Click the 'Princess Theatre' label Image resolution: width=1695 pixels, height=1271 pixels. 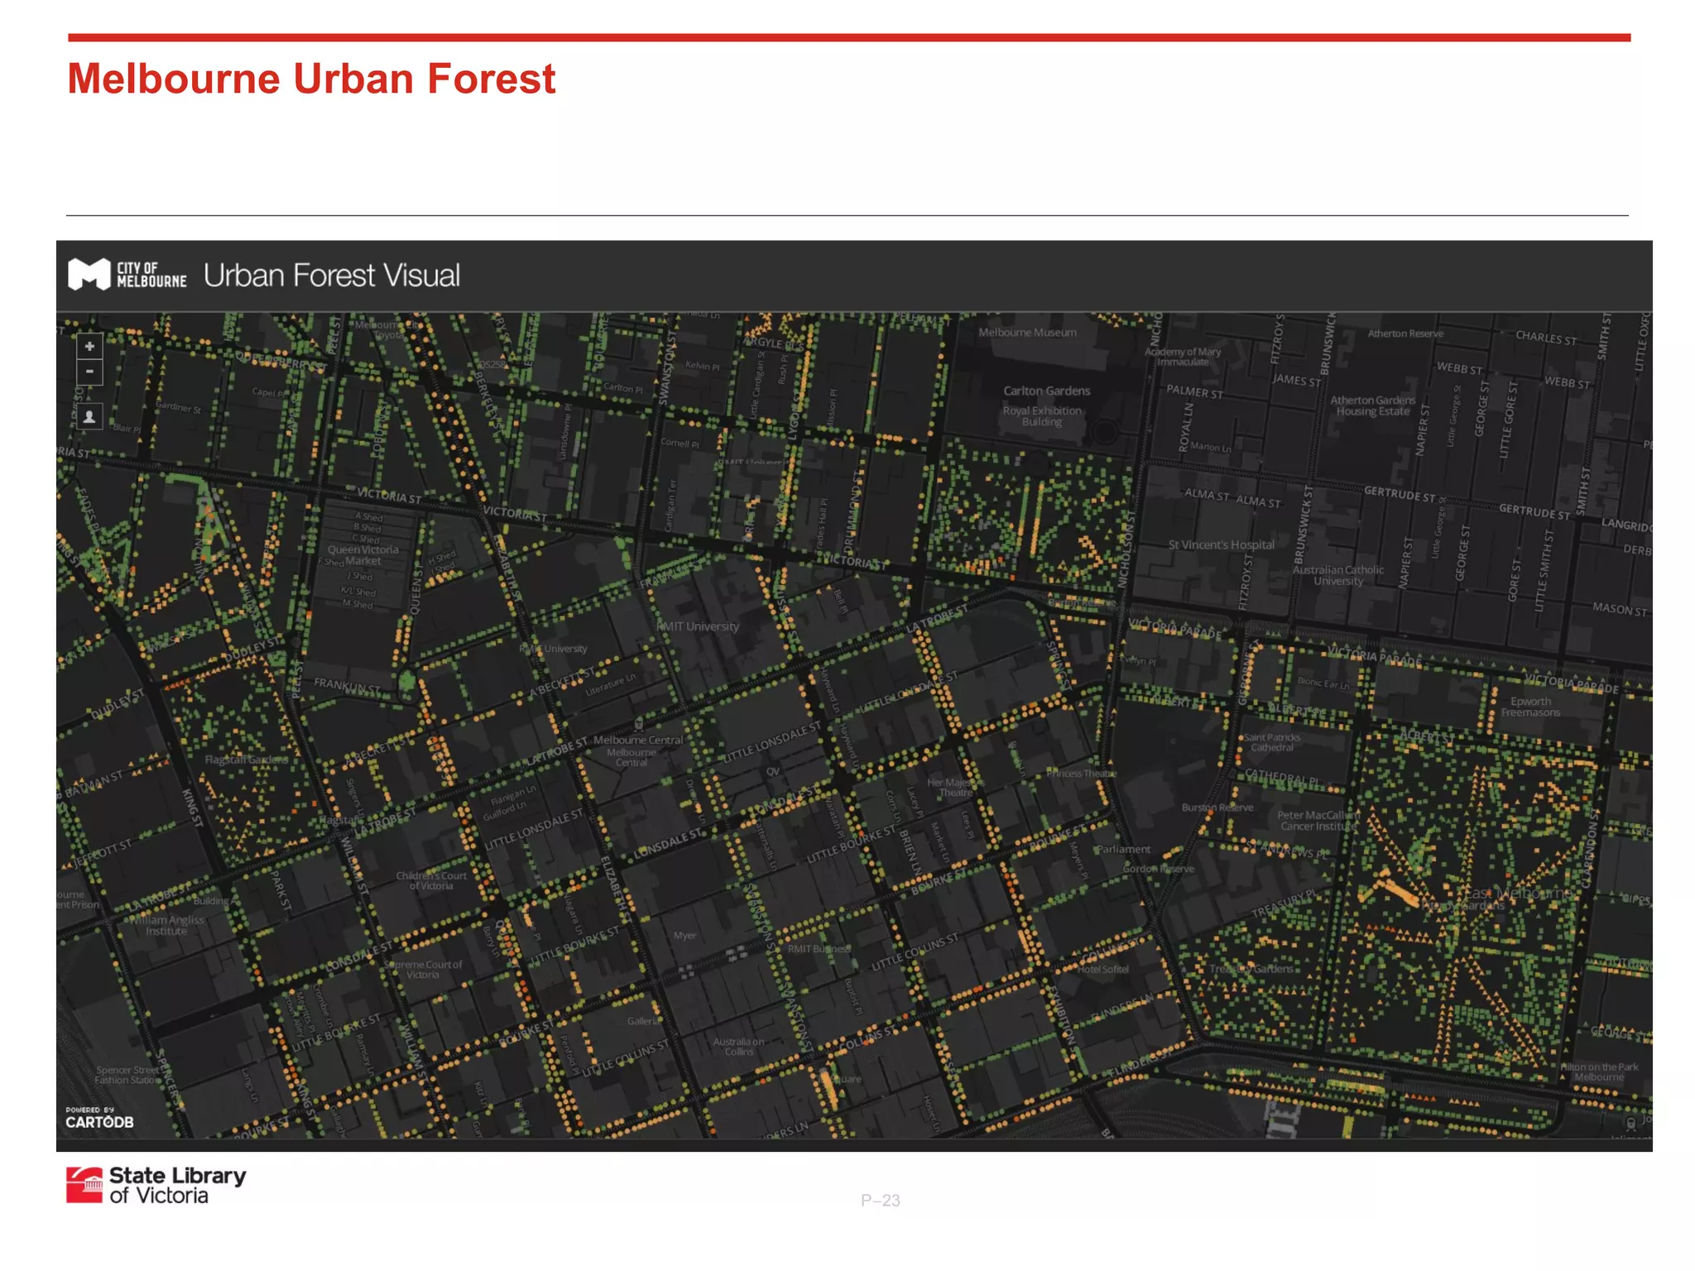coord(1082,774)
